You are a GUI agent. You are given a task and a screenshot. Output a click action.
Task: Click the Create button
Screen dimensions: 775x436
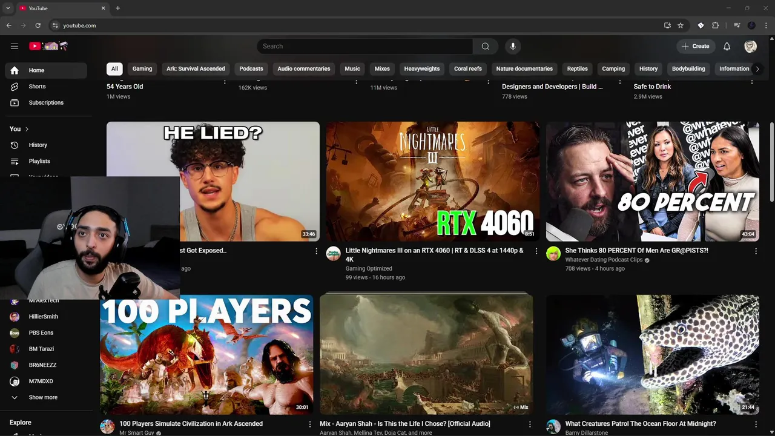(696, 46)
